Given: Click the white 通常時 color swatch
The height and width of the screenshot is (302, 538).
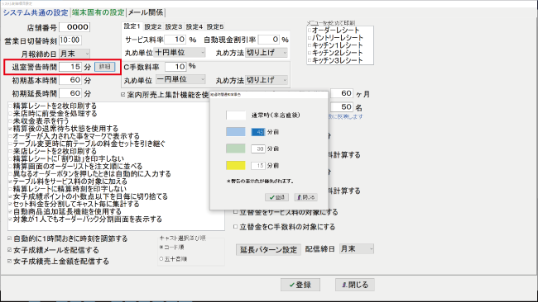Looking at the screenshot, I should [x=236, y=116].
